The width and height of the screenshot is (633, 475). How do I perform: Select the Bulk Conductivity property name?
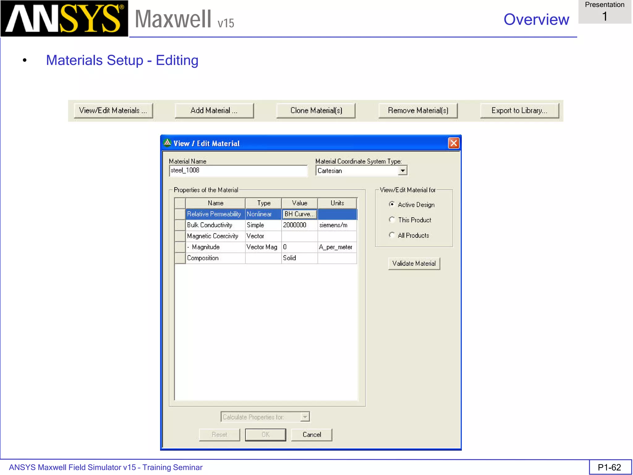(x=215, y=225)
